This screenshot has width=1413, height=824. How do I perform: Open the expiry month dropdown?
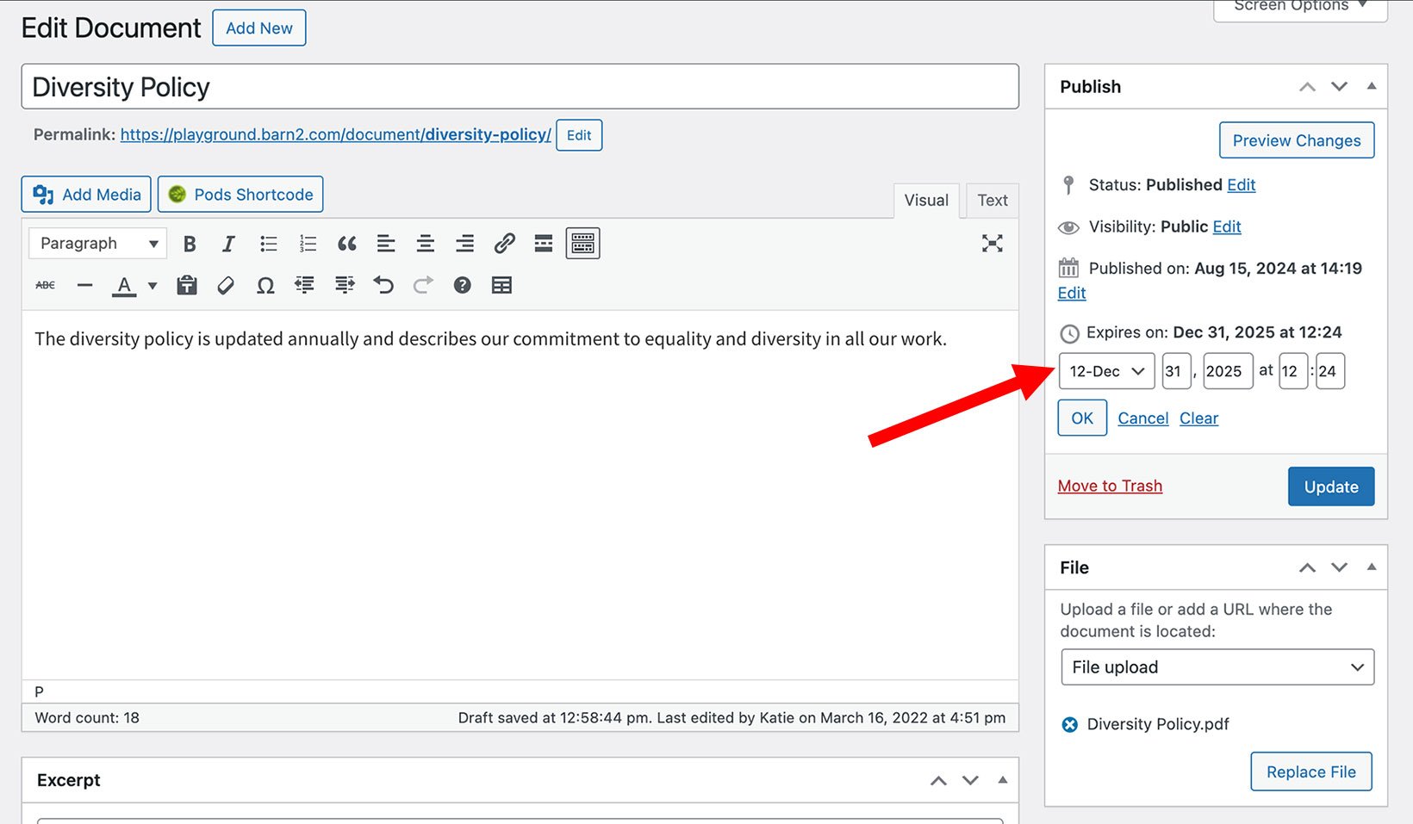tap(1105, 371)
